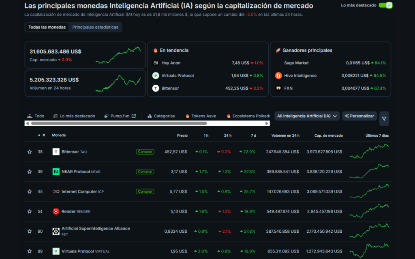415x259 pixels.
Task: Click the Personalizar button
Action: [359, 116]
